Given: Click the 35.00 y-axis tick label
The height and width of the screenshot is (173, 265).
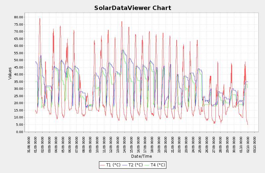Looking at the screenshot, I should [19, 82].
